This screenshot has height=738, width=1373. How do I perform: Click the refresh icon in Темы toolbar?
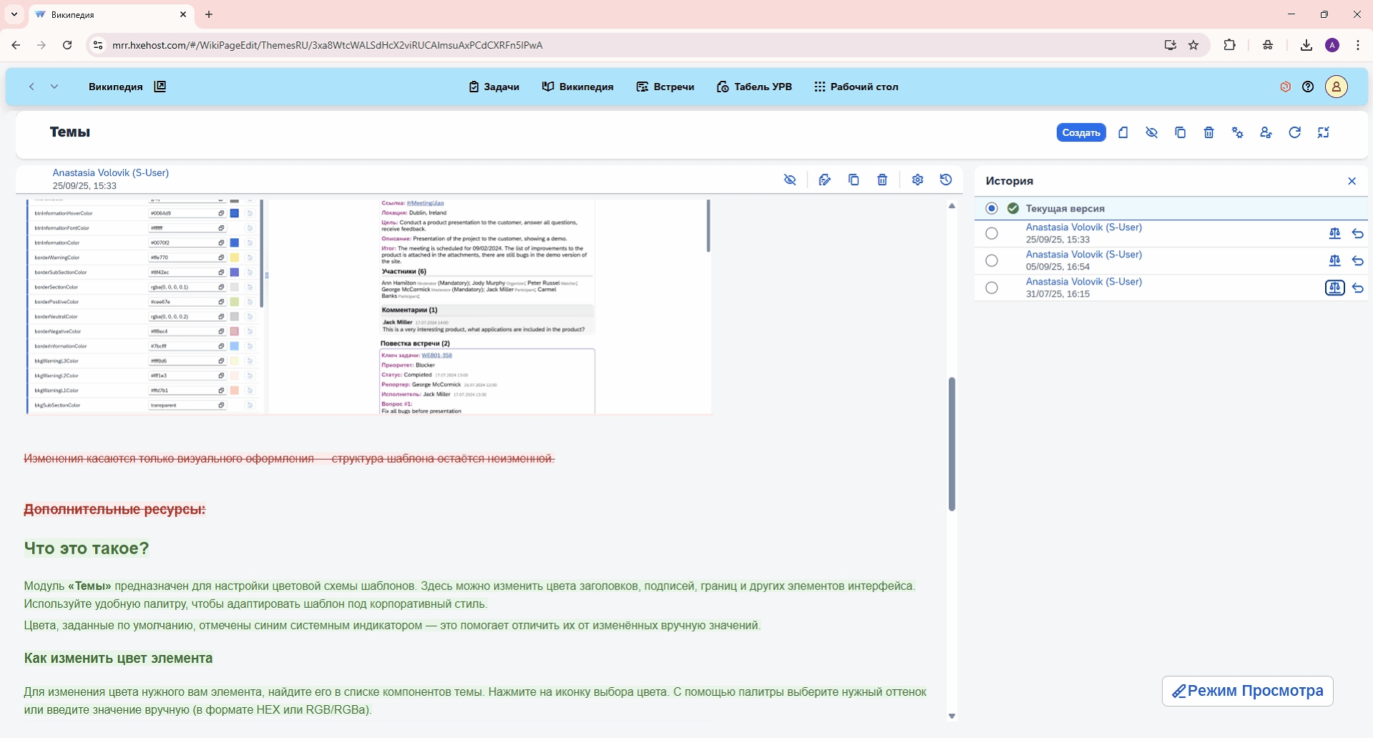(1294, 133)
